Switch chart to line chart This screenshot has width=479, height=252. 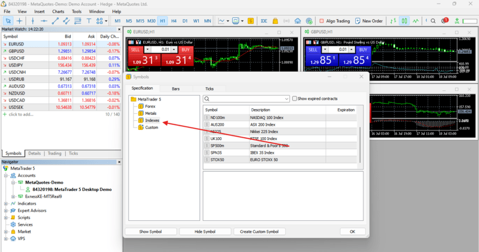[416, 21]
